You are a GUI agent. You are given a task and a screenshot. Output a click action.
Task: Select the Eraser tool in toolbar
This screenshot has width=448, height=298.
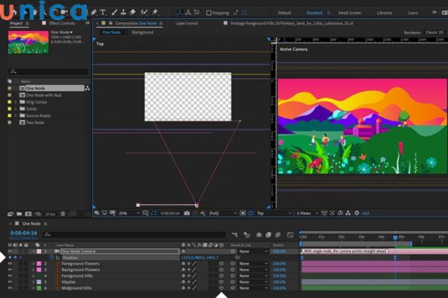coord(133,13)
